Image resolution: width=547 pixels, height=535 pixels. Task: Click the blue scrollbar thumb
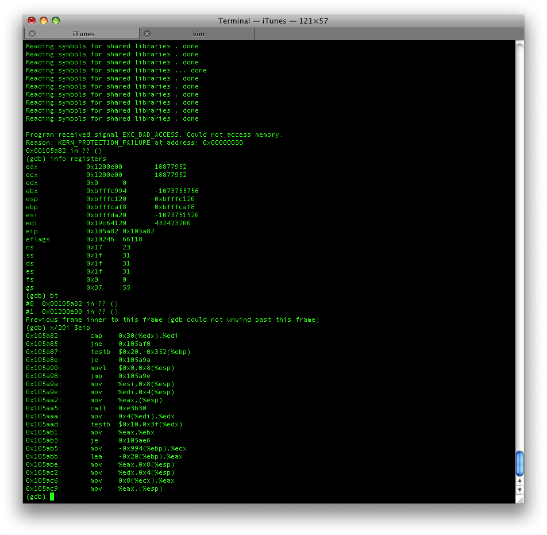[x=519, y=464]
